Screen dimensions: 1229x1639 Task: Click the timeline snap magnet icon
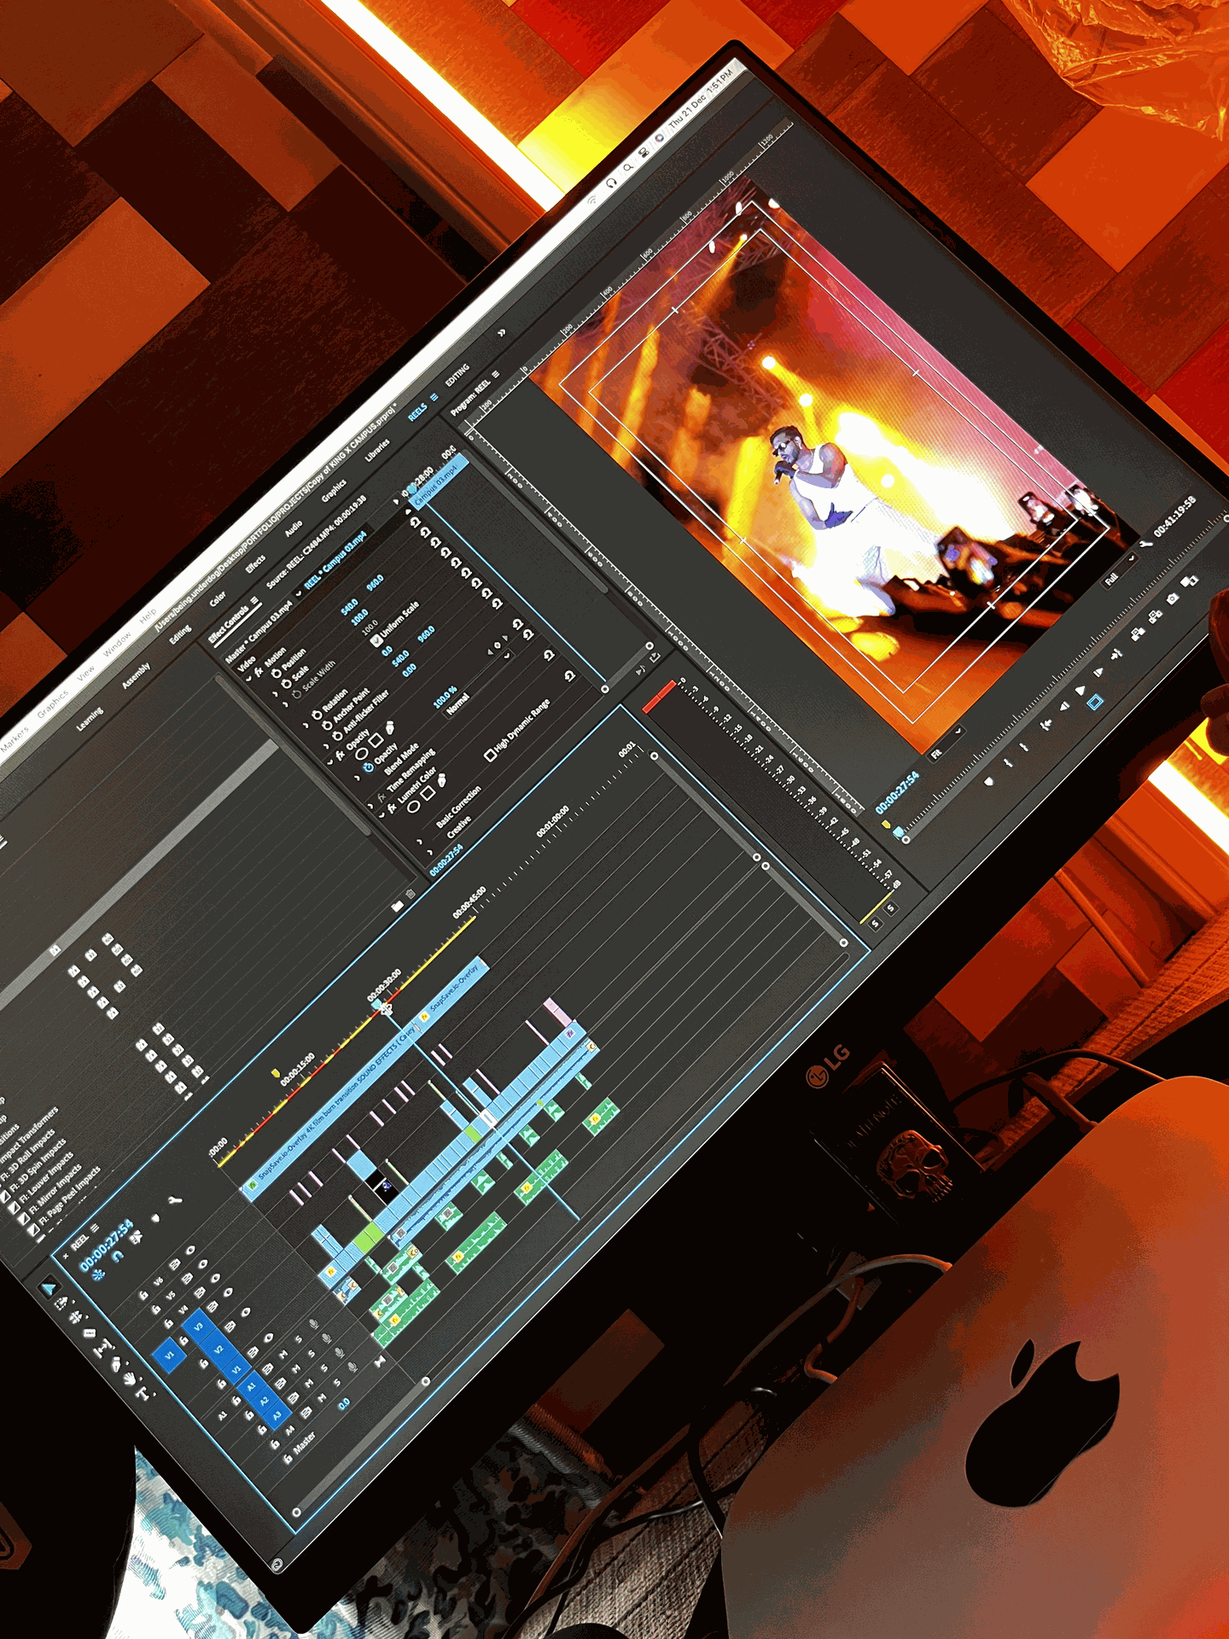118,1256
